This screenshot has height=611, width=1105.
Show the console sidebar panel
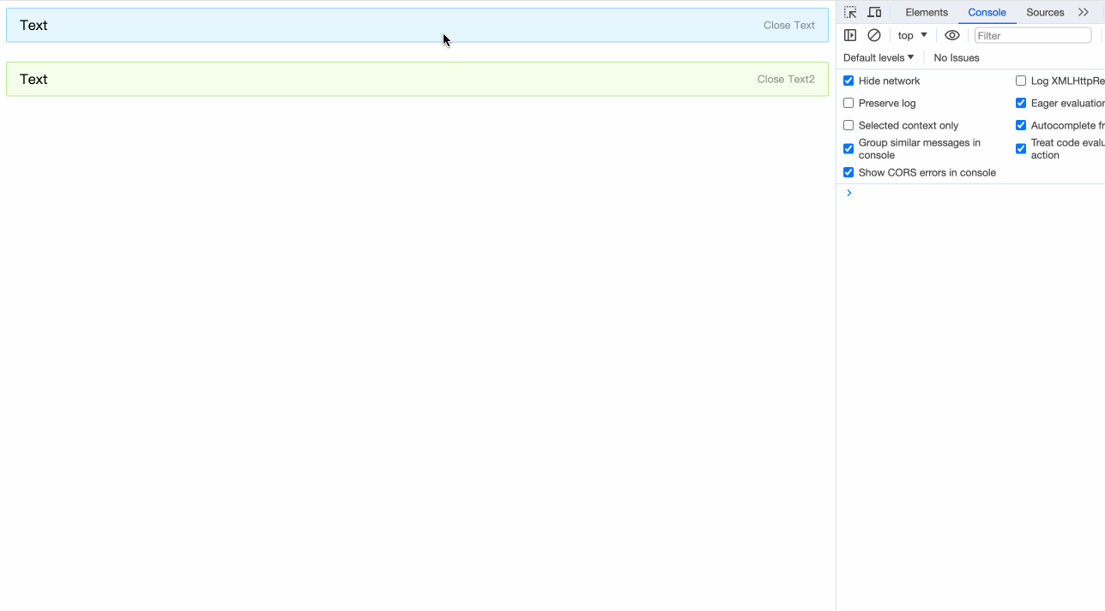[850, 35]
